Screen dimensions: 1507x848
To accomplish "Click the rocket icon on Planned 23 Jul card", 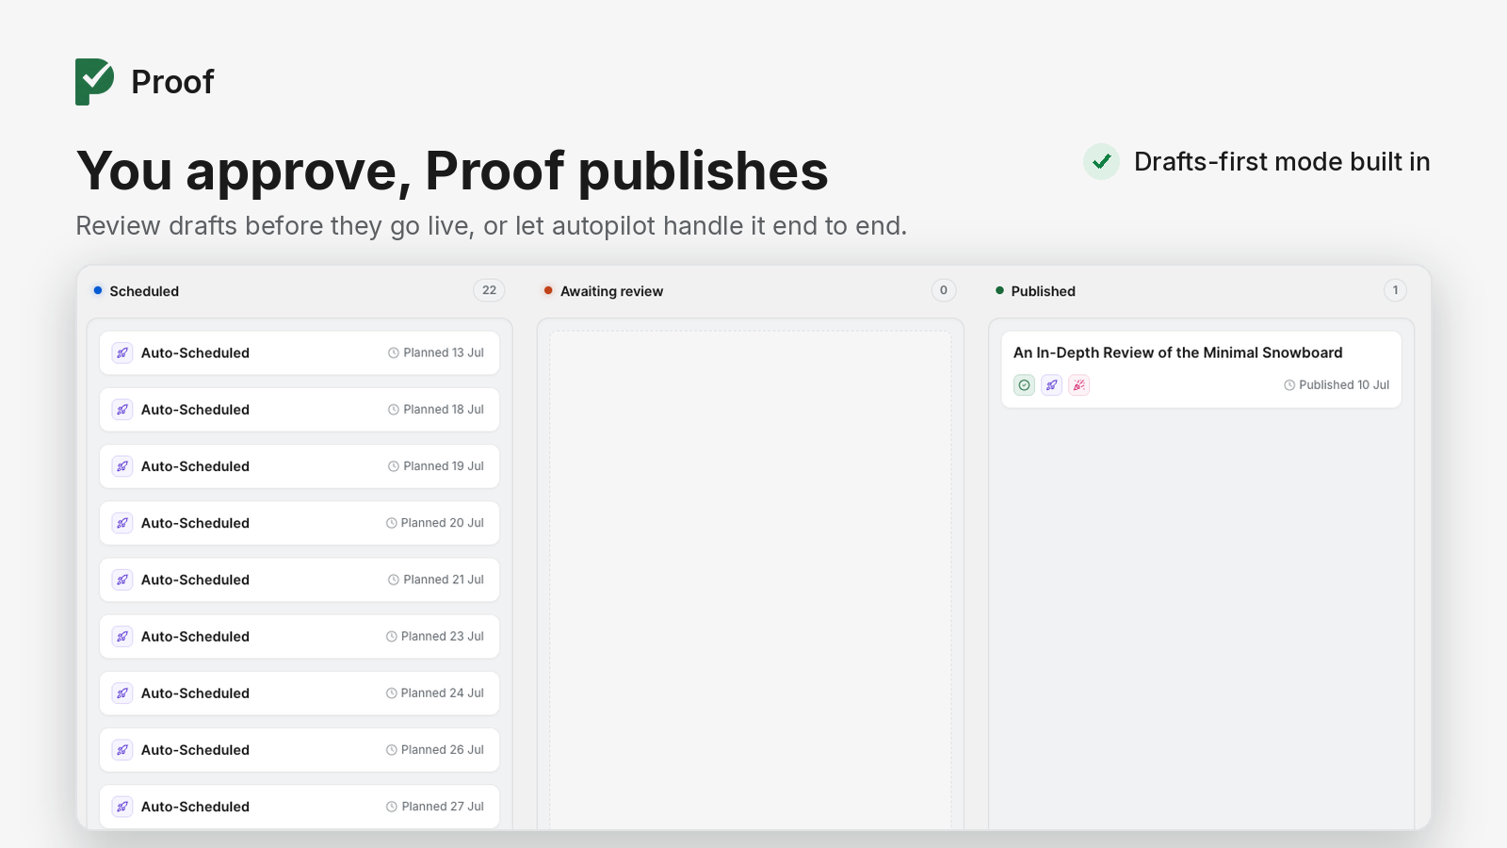I will coord(122,637).
